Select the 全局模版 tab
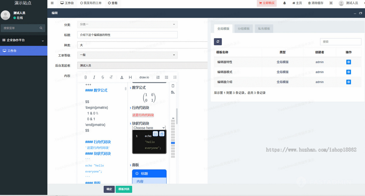 (x=223, y=29)
